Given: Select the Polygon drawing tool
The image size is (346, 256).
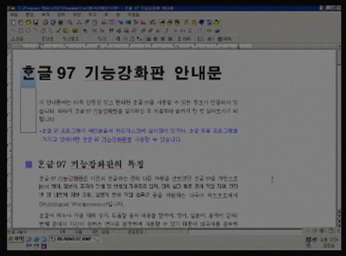Looking at the screenshot, I should click(x=43, y=31).
